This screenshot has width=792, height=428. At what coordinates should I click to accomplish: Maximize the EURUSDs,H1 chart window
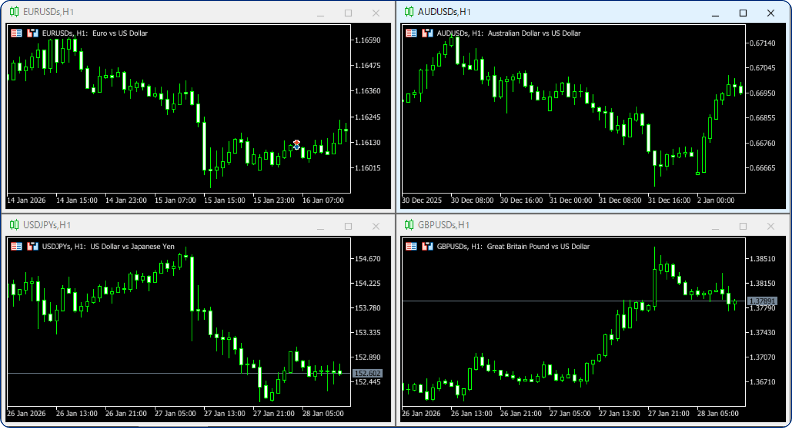(348, 13)
